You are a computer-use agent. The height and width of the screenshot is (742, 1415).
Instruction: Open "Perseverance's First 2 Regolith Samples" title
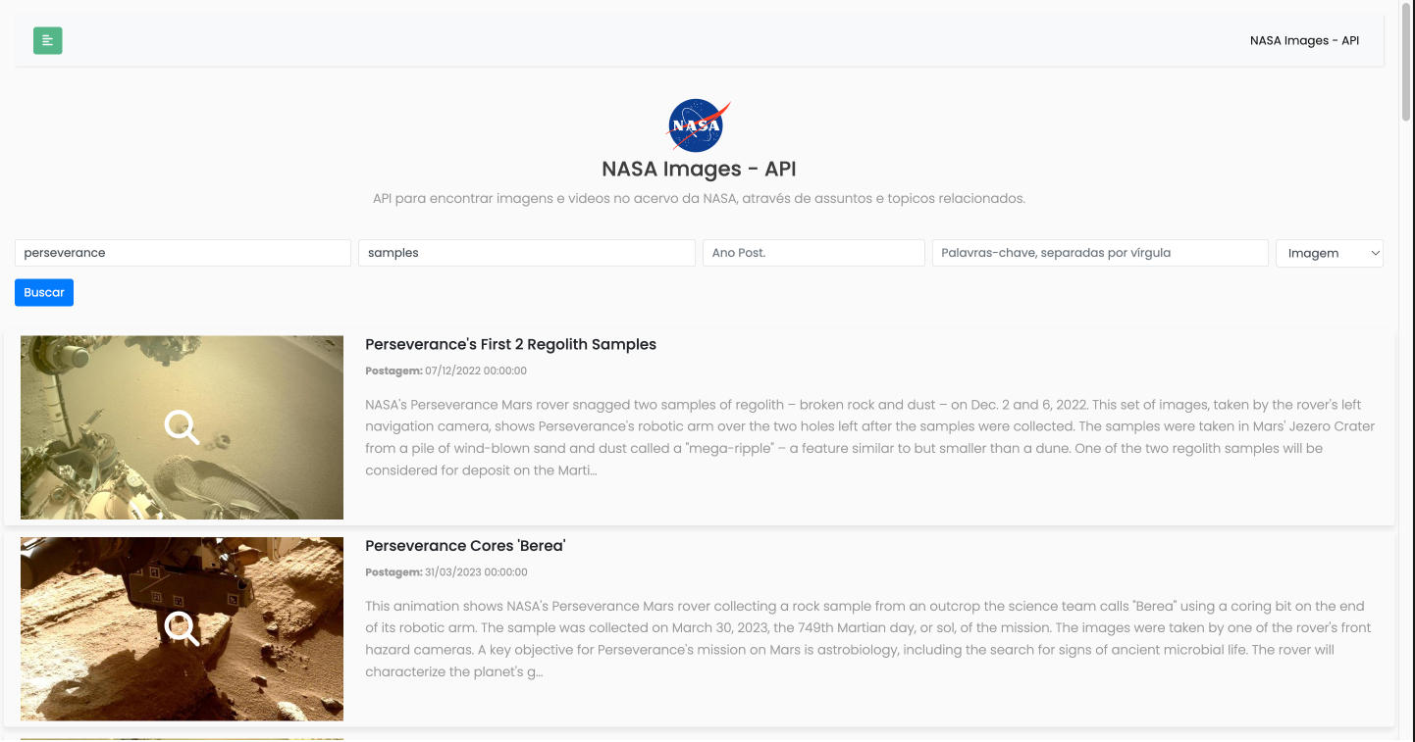(x=510, y=345)
